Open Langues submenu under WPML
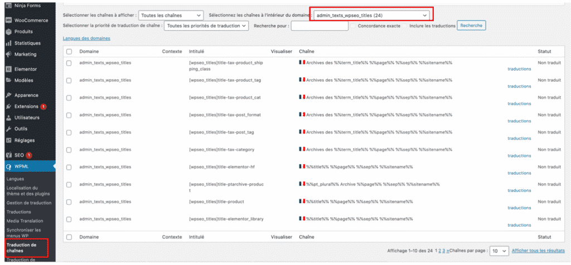Image resolution: width=571 pixels, height=265 pixels. [x=15, y=179]
